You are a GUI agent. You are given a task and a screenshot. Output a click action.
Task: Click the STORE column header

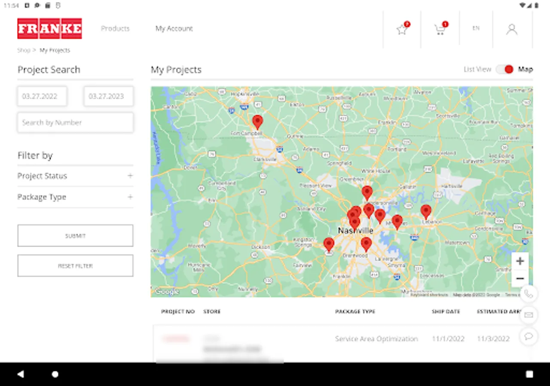[212, 312]
